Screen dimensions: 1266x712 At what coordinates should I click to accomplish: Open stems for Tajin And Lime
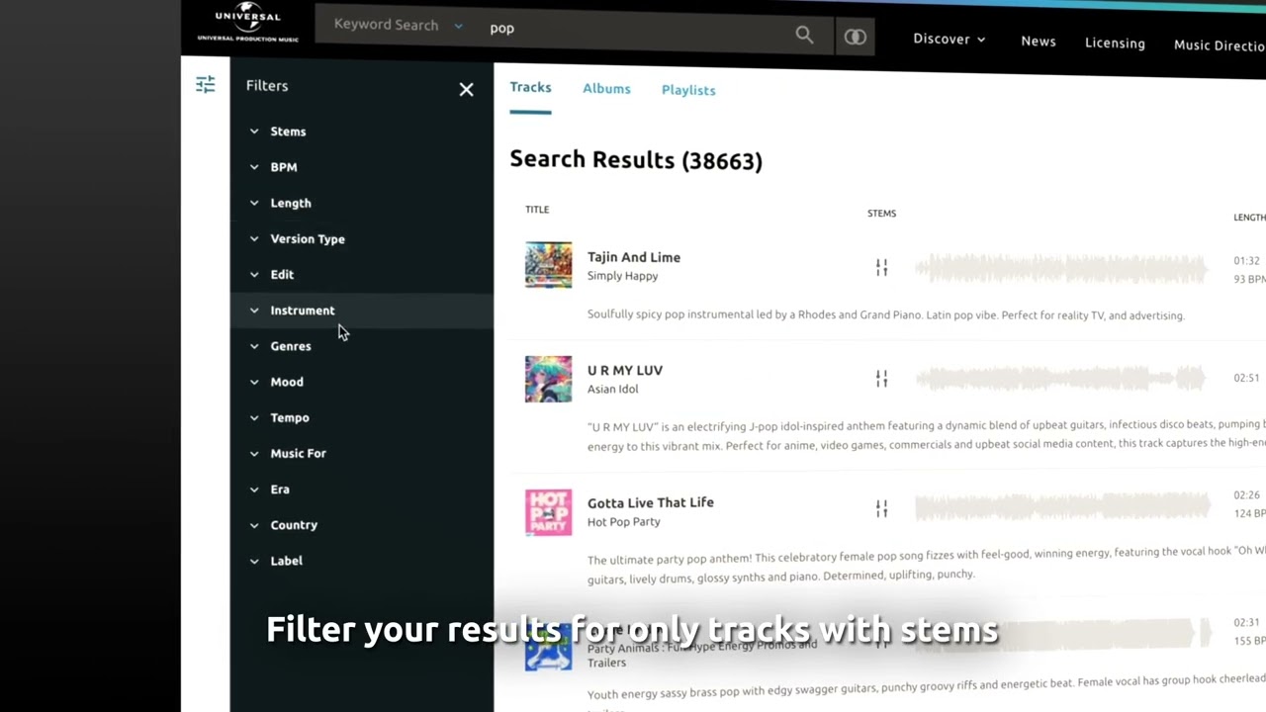[x=881, y=267]
